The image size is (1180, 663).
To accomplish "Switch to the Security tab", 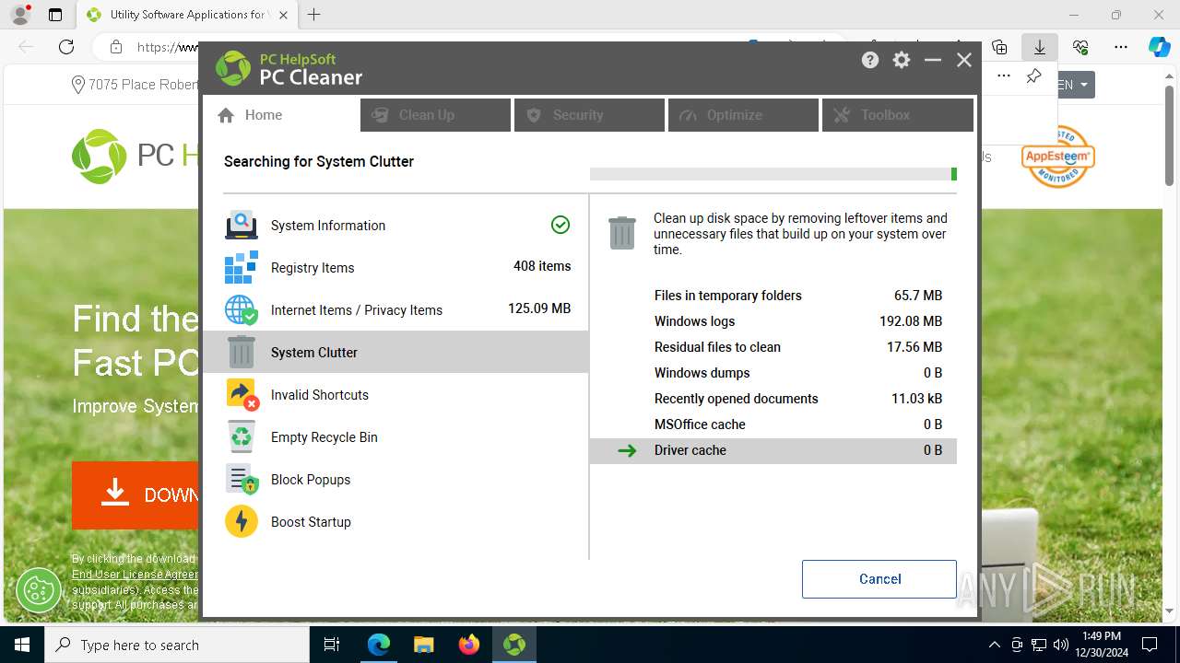I will (589, 115).
